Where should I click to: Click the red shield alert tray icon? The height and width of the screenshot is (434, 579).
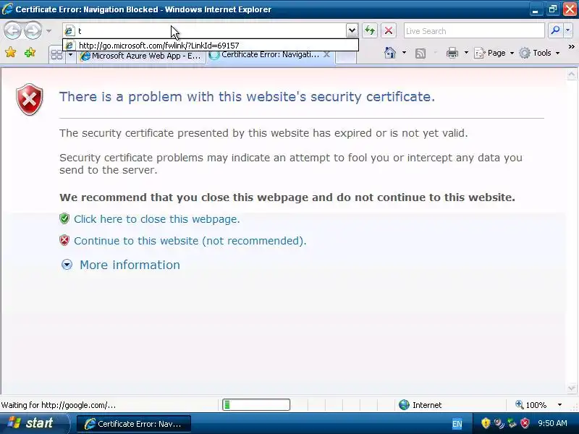pos(525,423)
